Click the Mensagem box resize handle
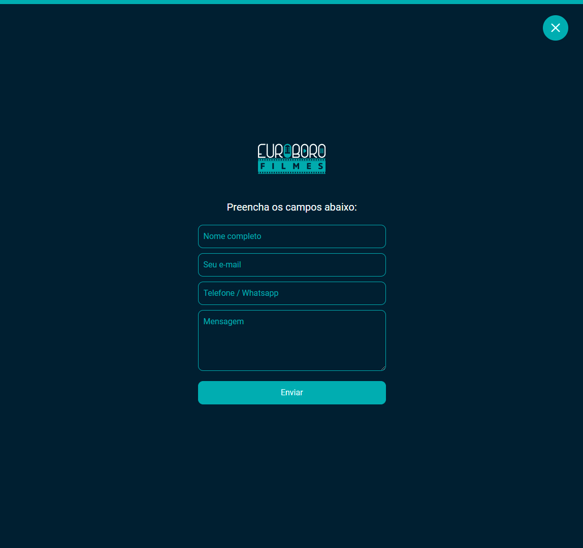 pos(383,368)
